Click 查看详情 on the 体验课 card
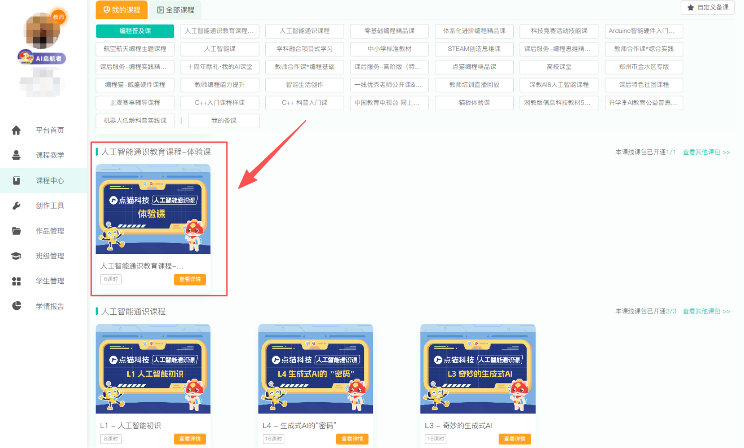This screenshot has height=448, width=744. (190, 279)
